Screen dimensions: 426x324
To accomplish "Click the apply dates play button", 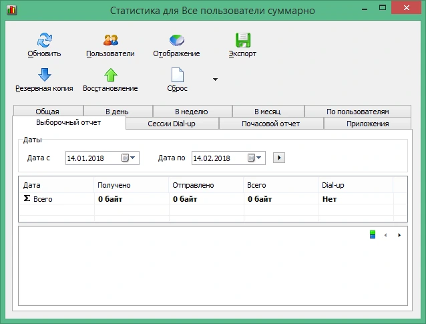I will click(x=279, y=158).
